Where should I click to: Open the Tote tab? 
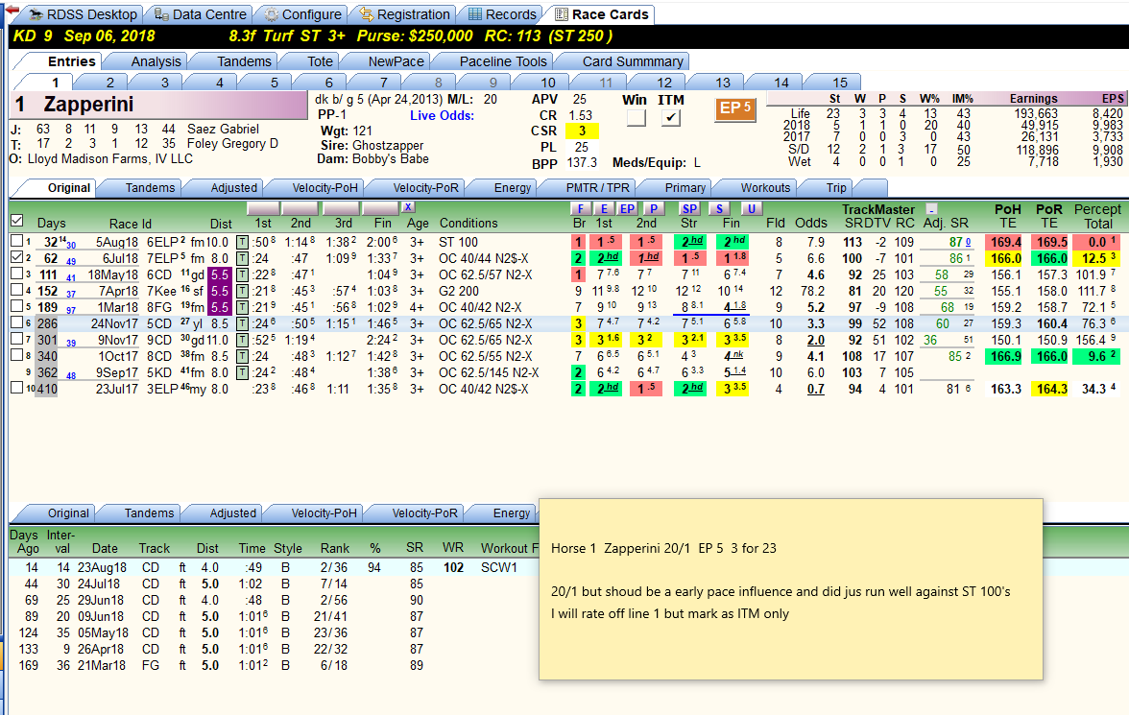click(320, 62)
